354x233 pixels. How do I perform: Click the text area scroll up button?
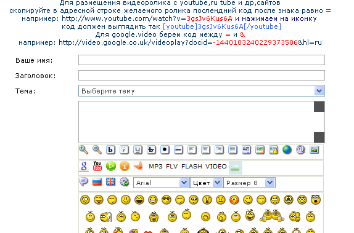pyautogui.click(x=319, y=106)
